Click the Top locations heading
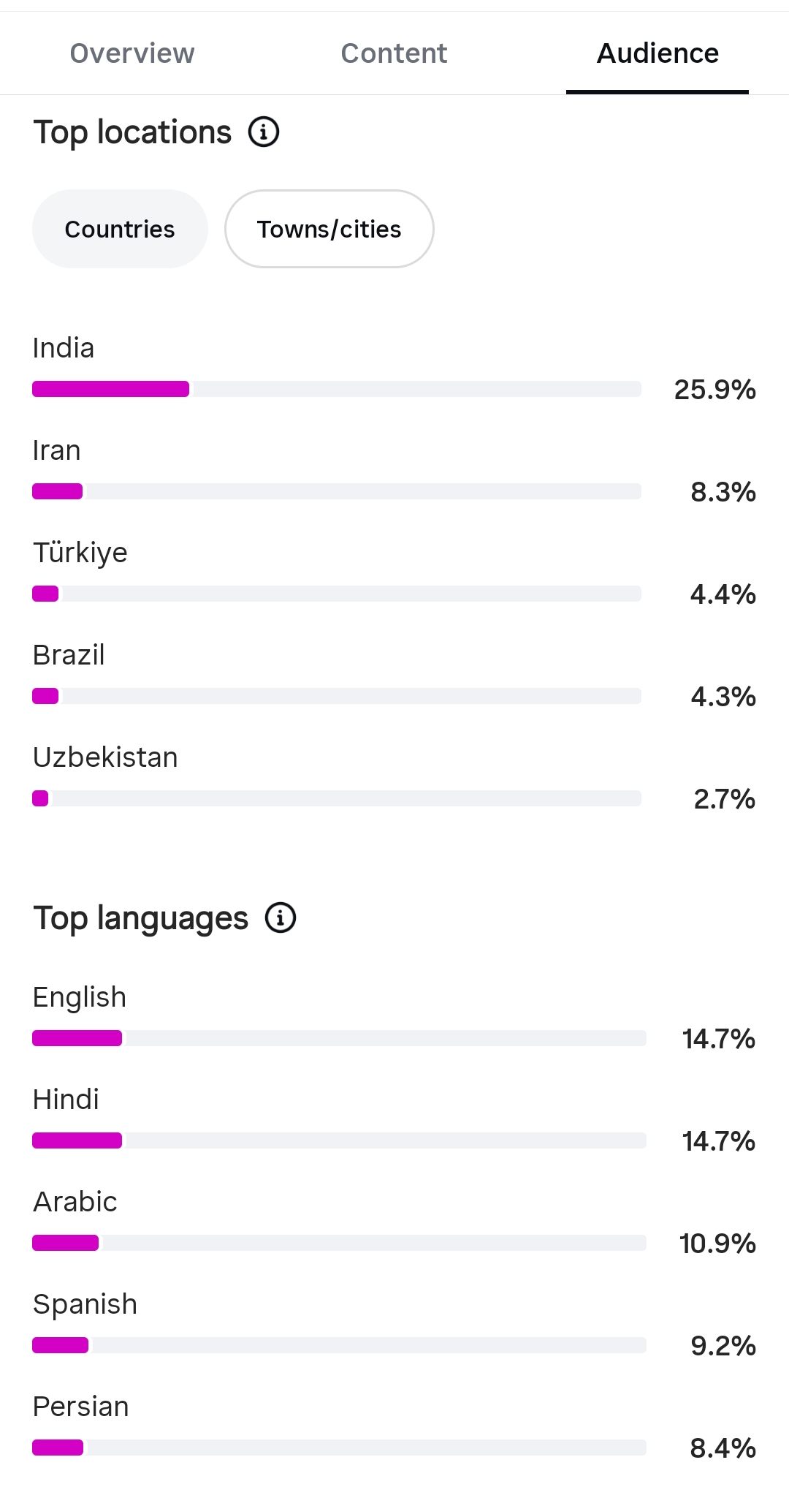The image size is (789, 1506). click(132, 132)
